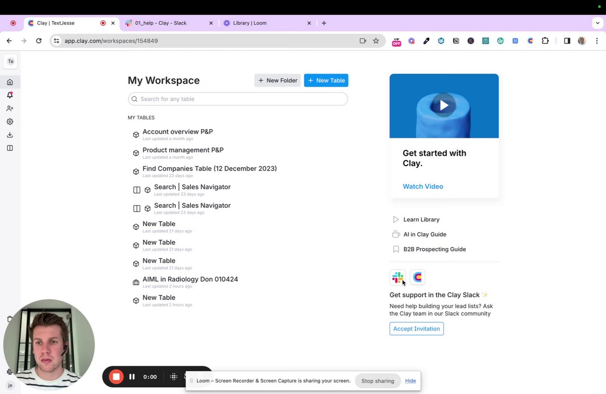Screen dimensions: 606x394
Task: Click the download/import icon in the sidebar
Action: [10, 135]
